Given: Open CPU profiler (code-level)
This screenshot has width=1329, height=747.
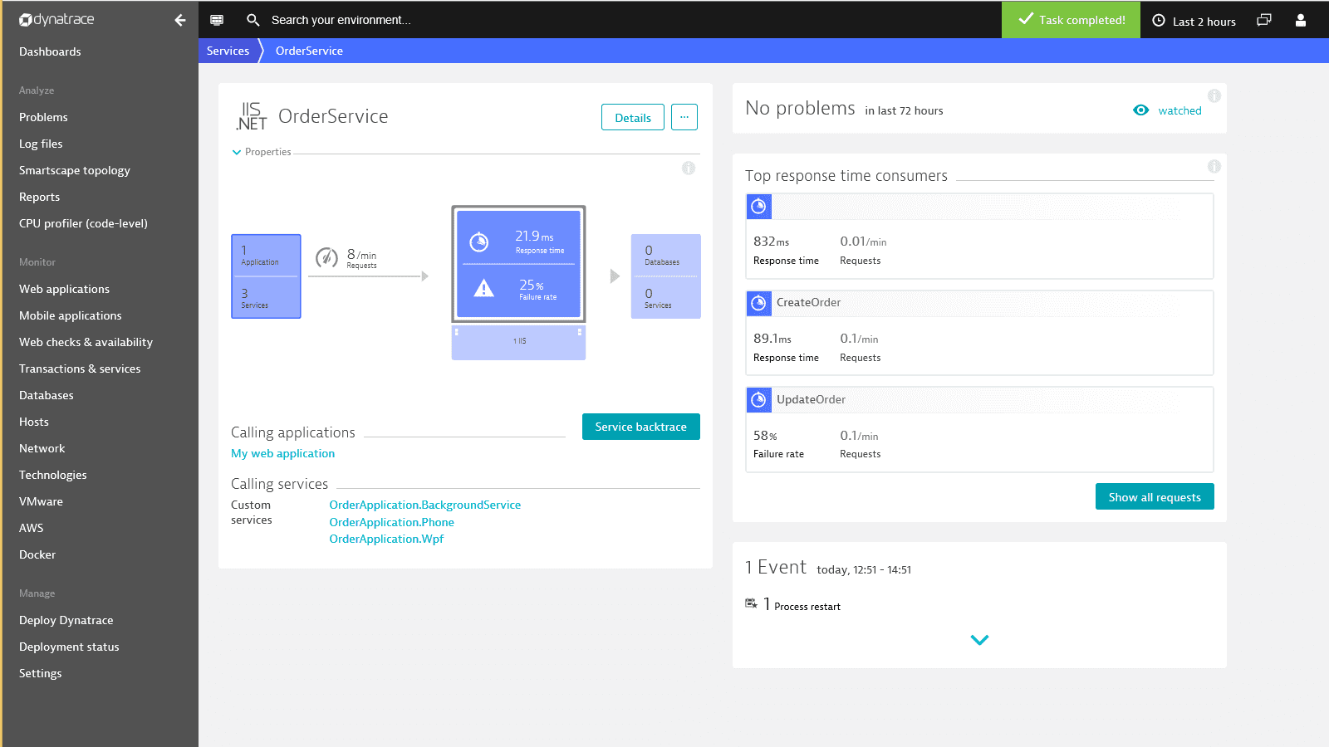Looking at the screenshot, I should click(x=83, y=223).
